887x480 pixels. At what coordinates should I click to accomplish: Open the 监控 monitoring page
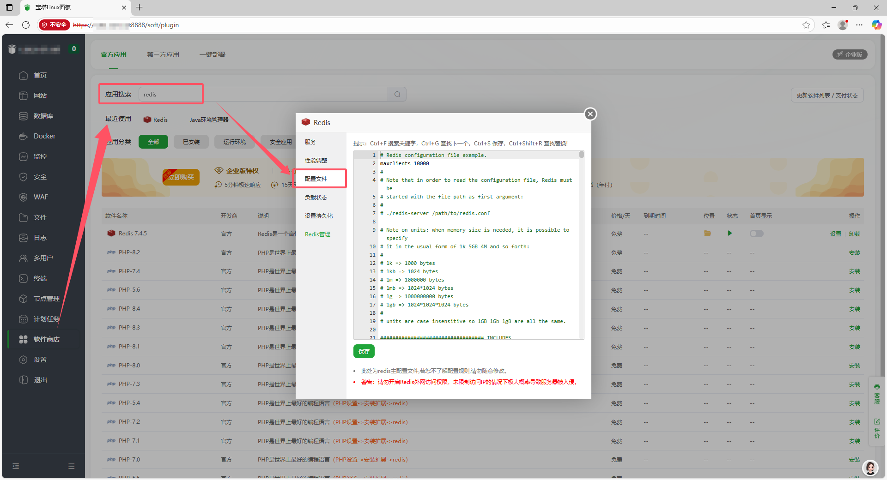click(40, 156)
